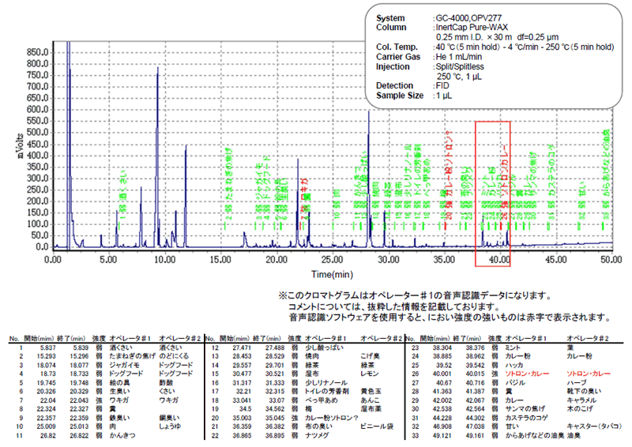This screenshot has width=632, height=447.
Task: Select the cell "キャラメル" in row 29
Action: [581, 400]
